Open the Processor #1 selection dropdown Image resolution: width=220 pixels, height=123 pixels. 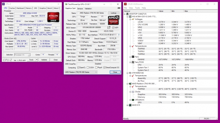(29, 55)
